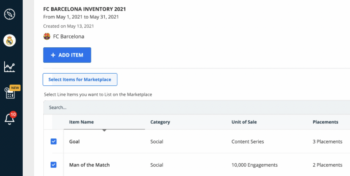This screenshot has width=350, height=176.
Task: Sort by the Placements column header
Action: pos(325,122)
